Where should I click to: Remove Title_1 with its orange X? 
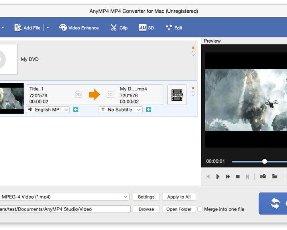(x=193, y=88)
